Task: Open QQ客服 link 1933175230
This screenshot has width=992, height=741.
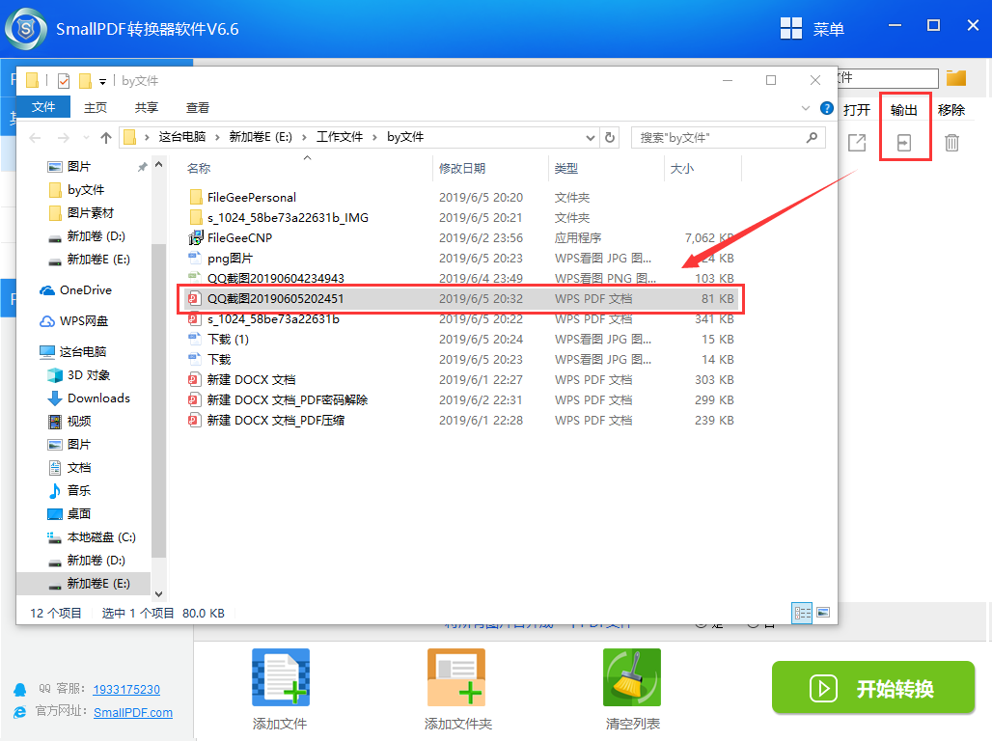Action: [x=126, y=689]
